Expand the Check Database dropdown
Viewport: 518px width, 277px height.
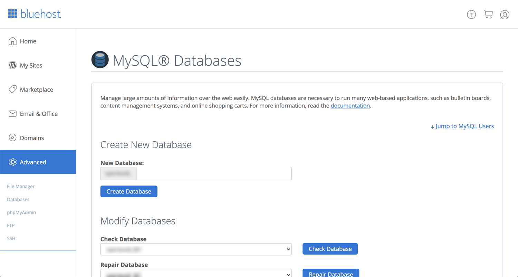click(196, 249)
